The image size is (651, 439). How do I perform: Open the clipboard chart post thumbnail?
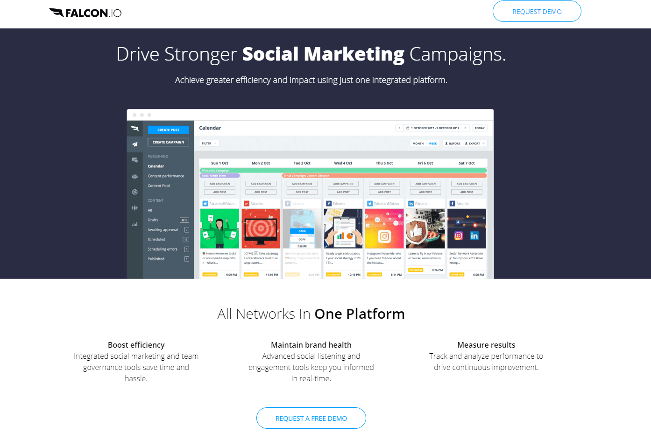[343, 228]
